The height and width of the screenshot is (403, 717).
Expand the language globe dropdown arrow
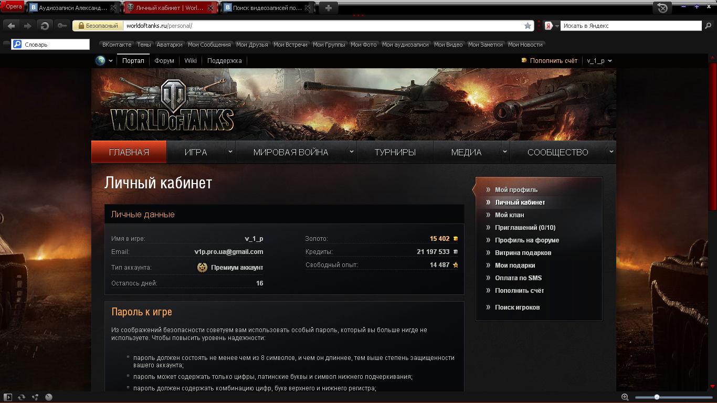click(111, 61)
